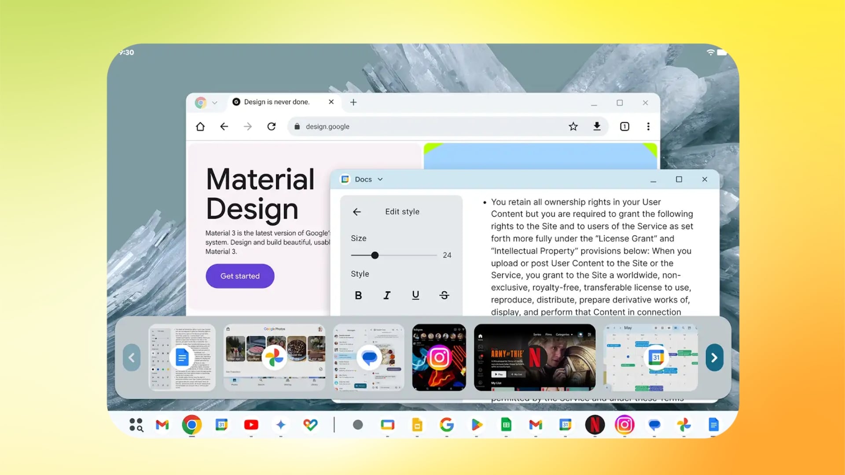
Task: Open Instagram from the taskbar
Action: pos(625,425)
